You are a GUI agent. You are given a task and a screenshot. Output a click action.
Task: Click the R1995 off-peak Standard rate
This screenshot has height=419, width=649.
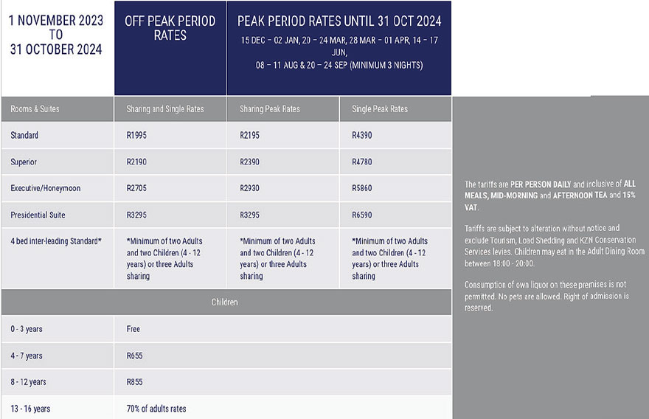click(x=136, y=136)
